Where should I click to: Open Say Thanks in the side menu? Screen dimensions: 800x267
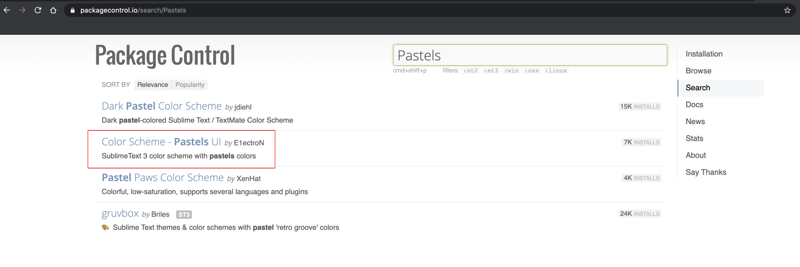(706, 172)
